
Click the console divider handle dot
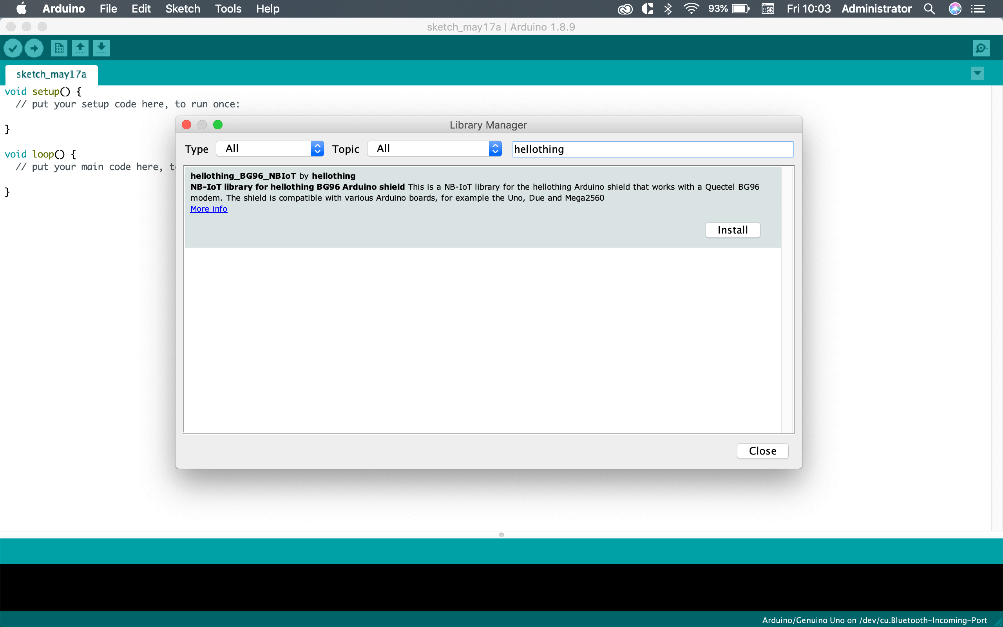pyautogui.click(x=501, y=535)
